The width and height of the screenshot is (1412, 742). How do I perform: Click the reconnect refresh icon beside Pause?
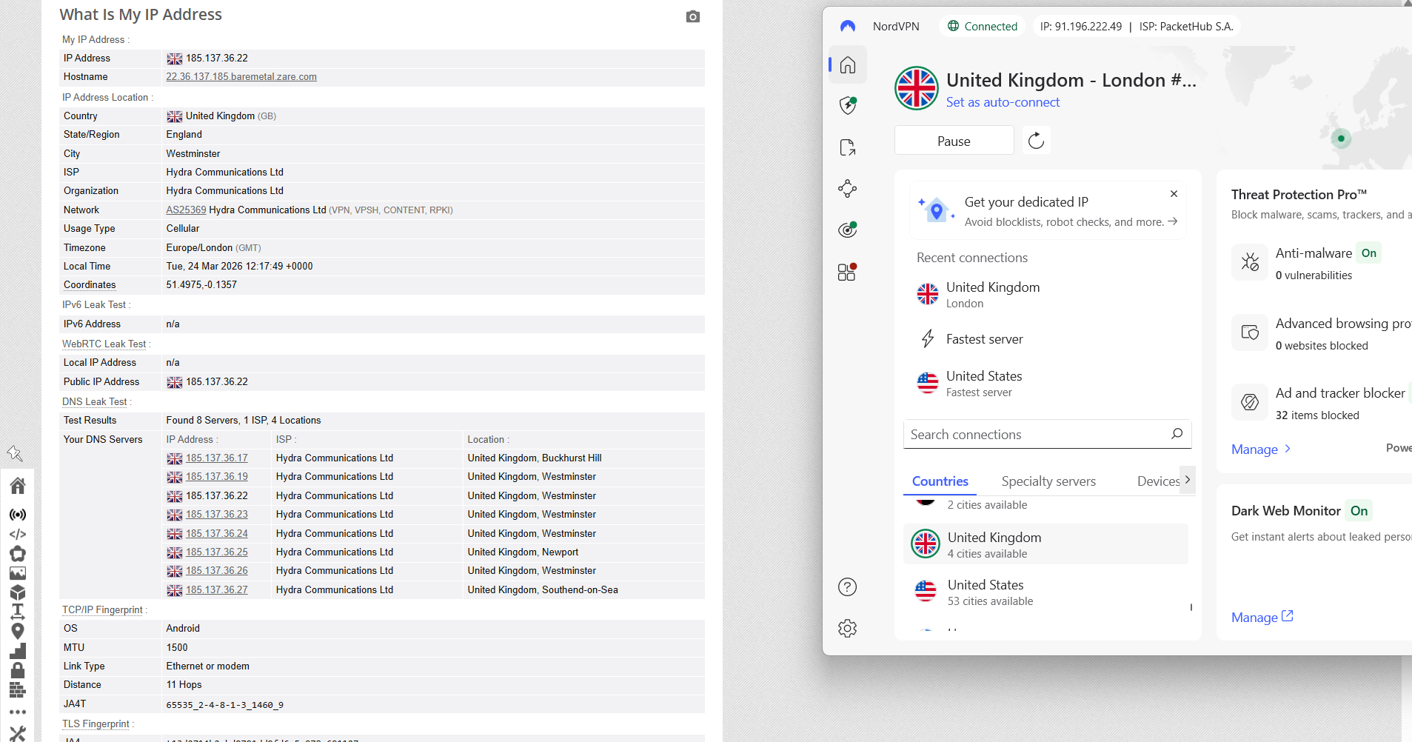pyautogui.click(x=1036, y=140)
